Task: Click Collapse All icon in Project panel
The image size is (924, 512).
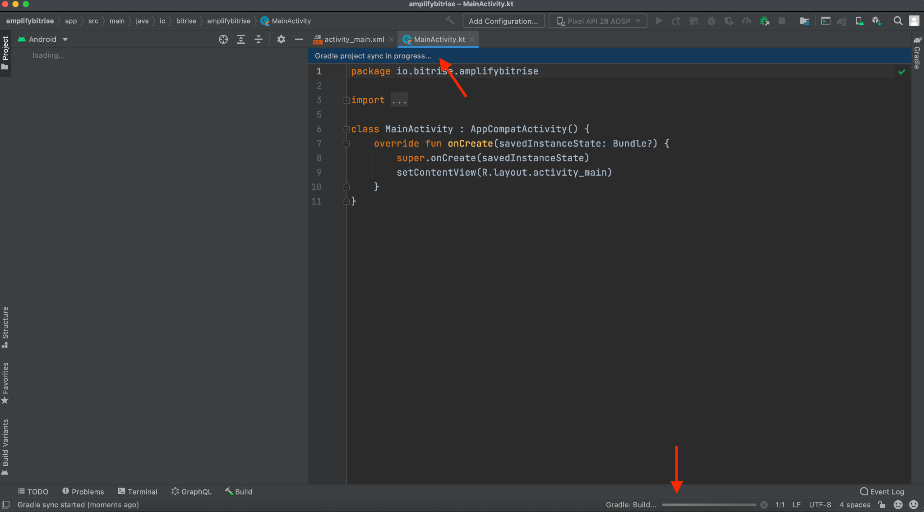Action: 259,39
